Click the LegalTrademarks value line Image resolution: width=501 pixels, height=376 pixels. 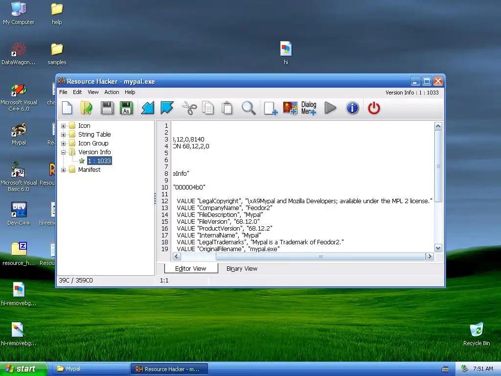[x=260, y=242]
